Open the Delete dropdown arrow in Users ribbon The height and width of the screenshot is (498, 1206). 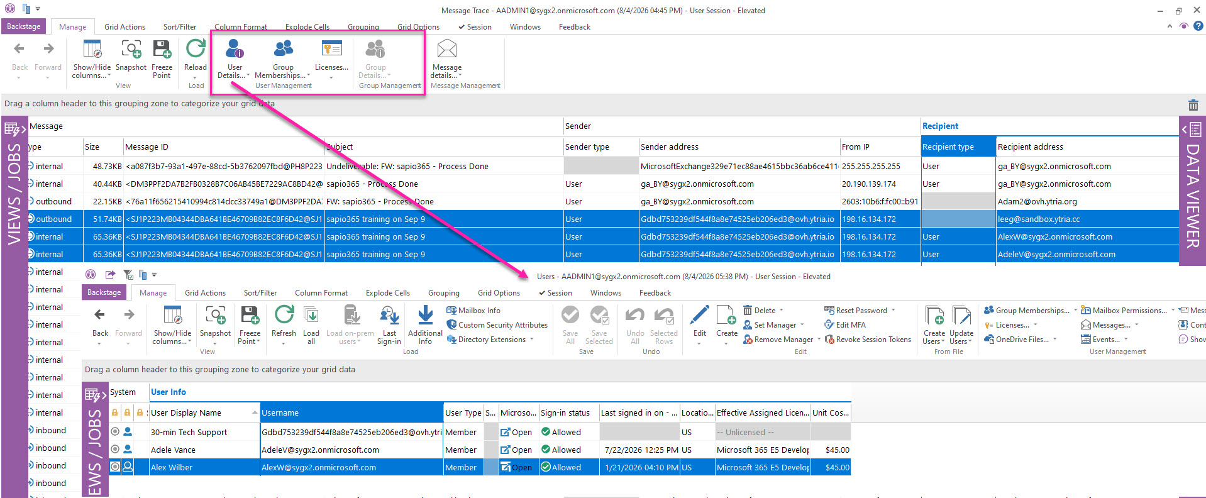tap(782, 311)
